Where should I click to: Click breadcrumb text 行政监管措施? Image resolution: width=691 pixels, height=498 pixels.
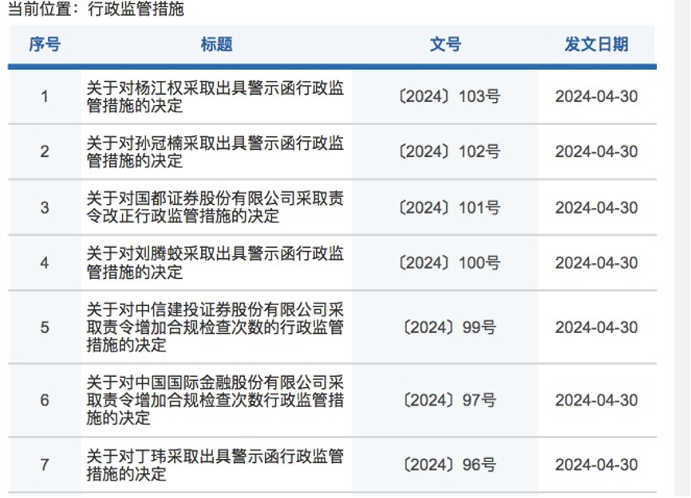[136, 9]
